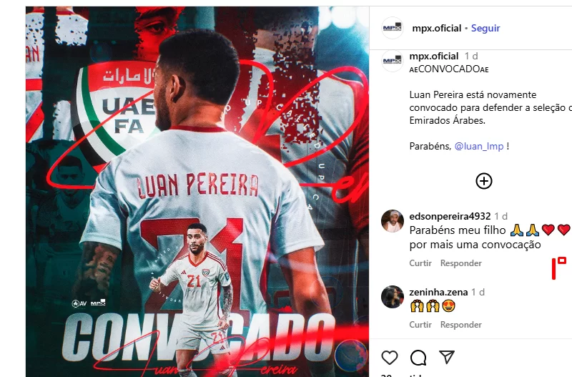This screenshot has height=377, width=572.
Task: Open the mpx.oficial avatar in the post header
Action: (392, 28)
